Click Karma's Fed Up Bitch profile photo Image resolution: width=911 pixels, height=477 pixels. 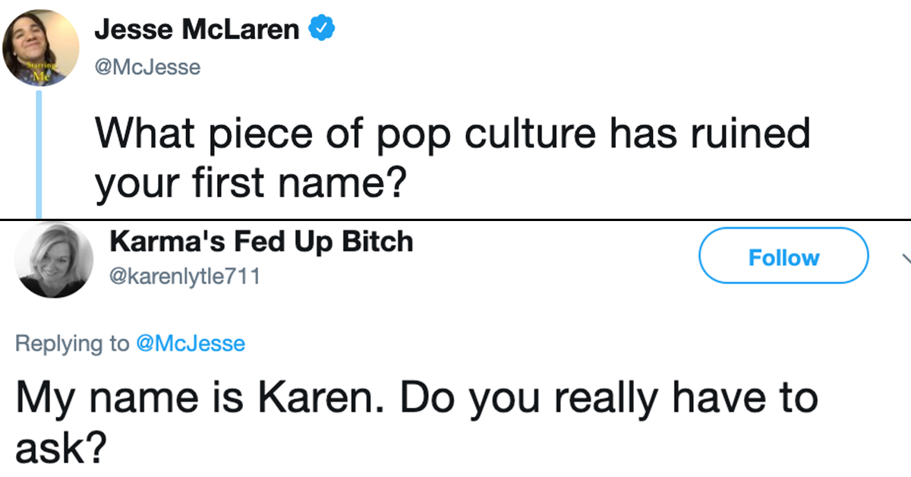coord(55,260)
